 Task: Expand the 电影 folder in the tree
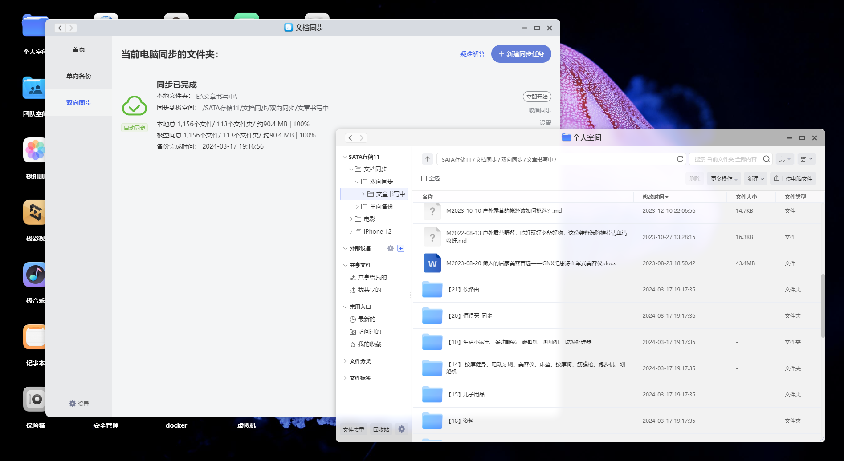351,219
